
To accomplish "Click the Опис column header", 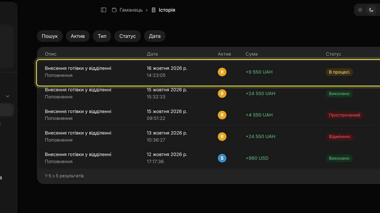I will coord(51,54).
